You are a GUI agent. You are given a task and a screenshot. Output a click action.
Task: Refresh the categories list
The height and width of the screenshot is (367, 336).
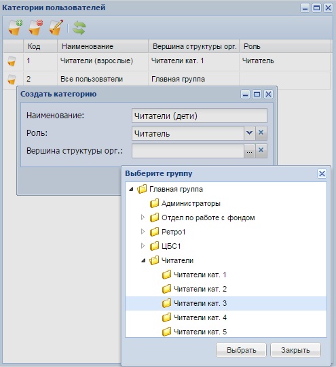point(79,28)
